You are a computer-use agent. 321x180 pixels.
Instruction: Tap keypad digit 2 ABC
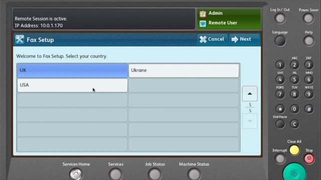tap(294, 65)
